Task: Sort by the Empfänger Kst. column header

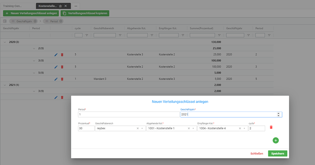Action: 168,28
